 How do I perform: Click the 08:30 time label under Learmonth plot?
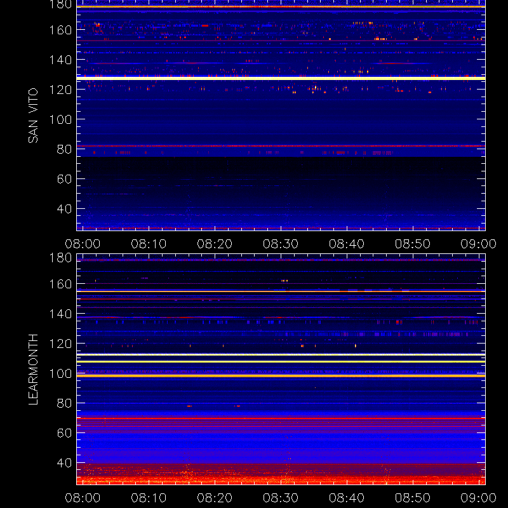[x=281, y=498]
